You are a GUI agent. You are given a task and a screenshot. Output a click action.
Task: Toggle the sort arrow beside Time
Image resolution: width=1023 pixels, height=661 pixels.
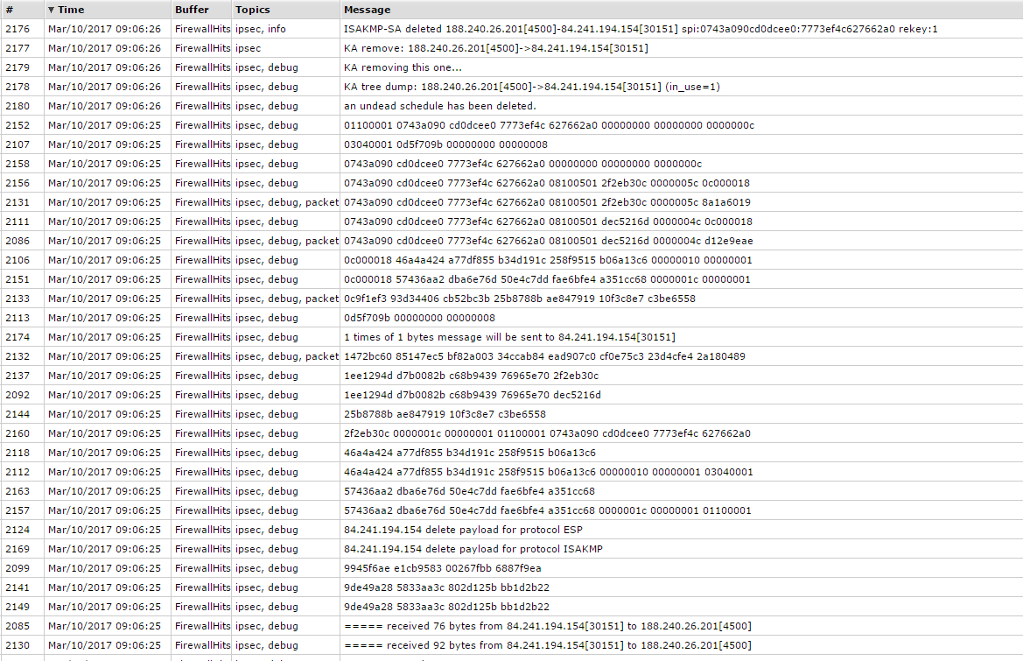pos(51,10)
